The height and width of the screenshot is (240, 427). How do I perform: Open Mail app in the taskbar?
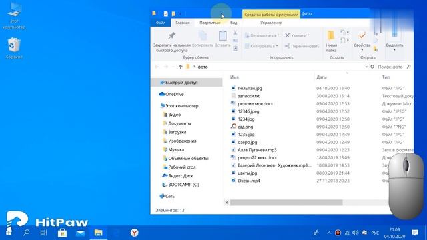coord(80,233)
